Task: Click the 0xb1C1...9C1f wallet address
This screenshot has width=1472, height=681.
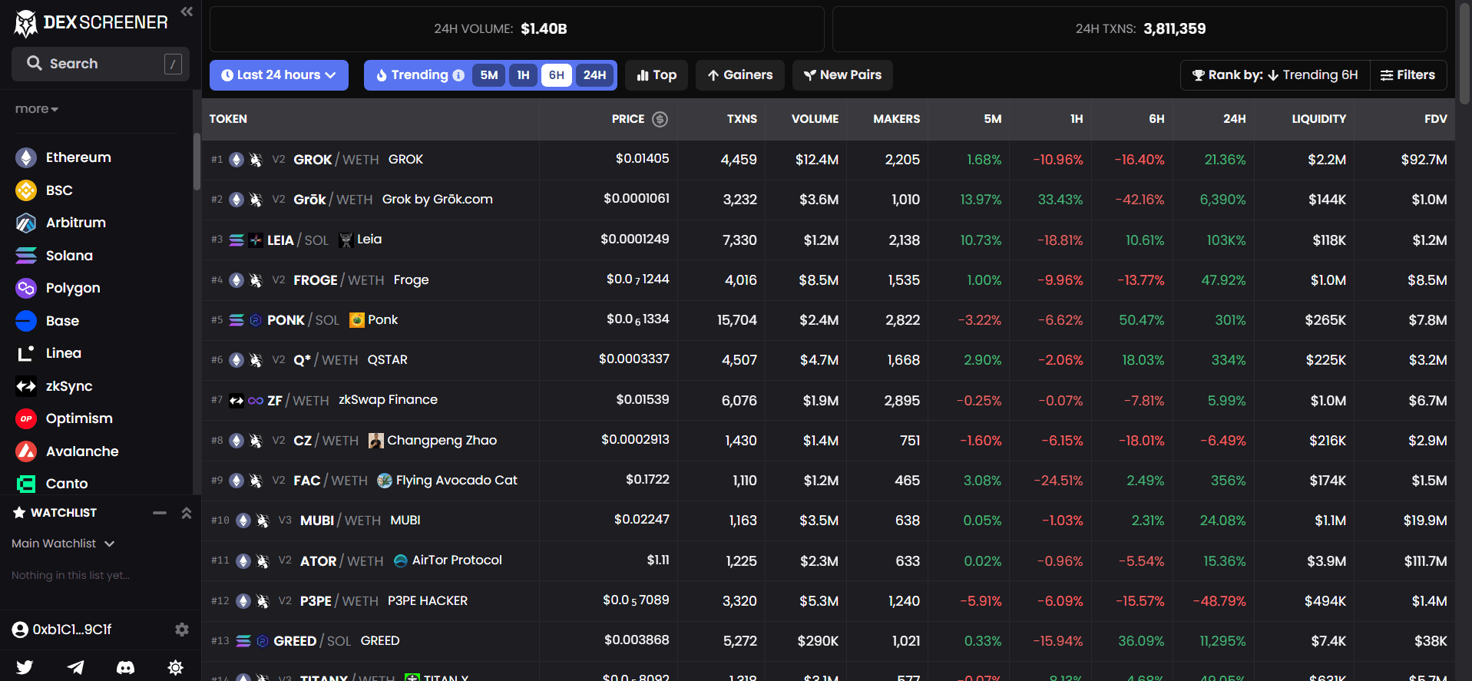Action: 72,630
